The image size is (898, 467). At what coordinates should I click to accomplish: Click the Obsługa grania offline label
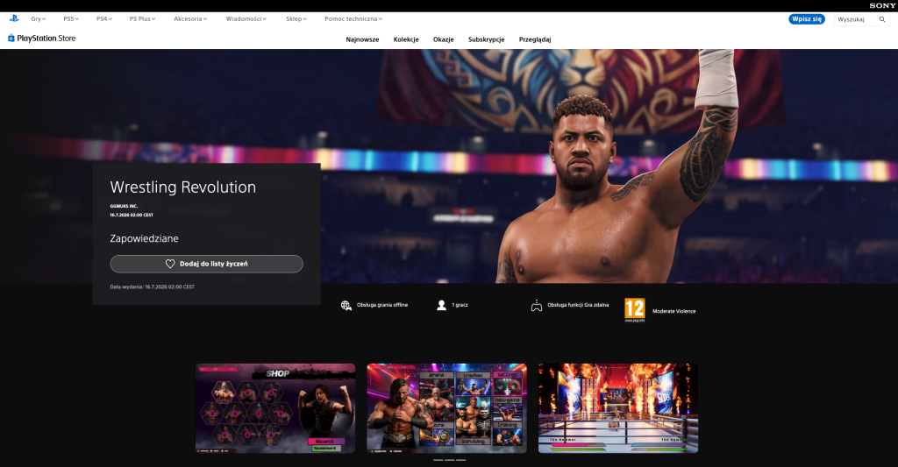click(x=382, y=305)
